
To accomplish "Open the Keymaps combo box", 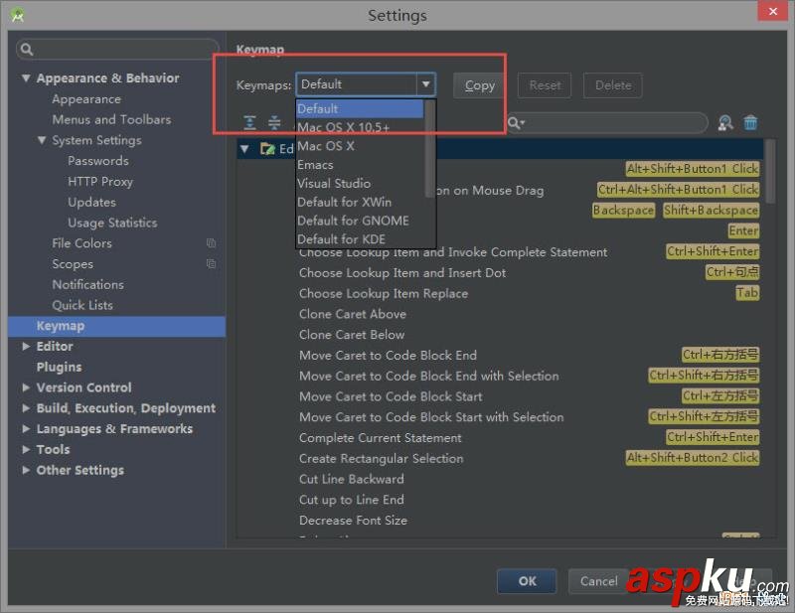I will pyautogui.click(x=424, y=84).
